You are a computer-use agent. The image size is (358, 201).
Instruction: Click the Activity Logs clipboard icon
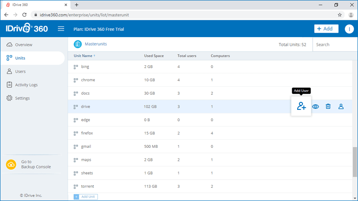(9, 84)
